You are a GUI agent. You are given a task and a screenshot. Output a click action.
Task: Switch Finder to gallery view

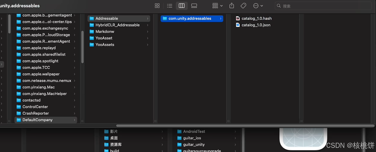194,6
